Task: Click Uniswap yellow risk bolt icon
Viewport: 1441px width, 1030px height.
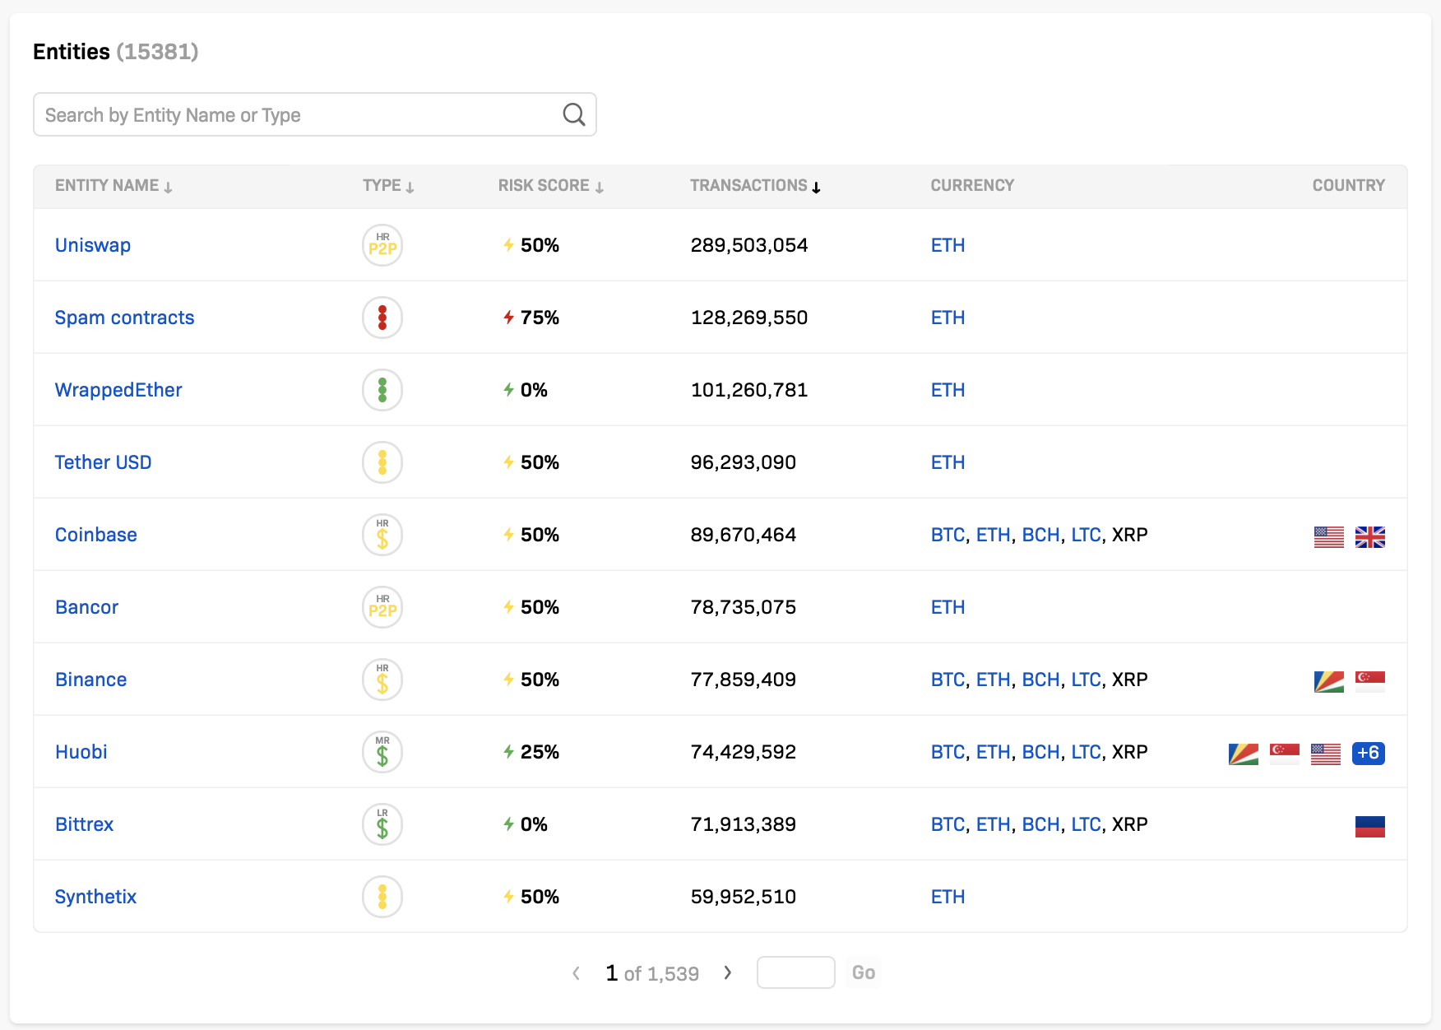Action: pos(509,245)
